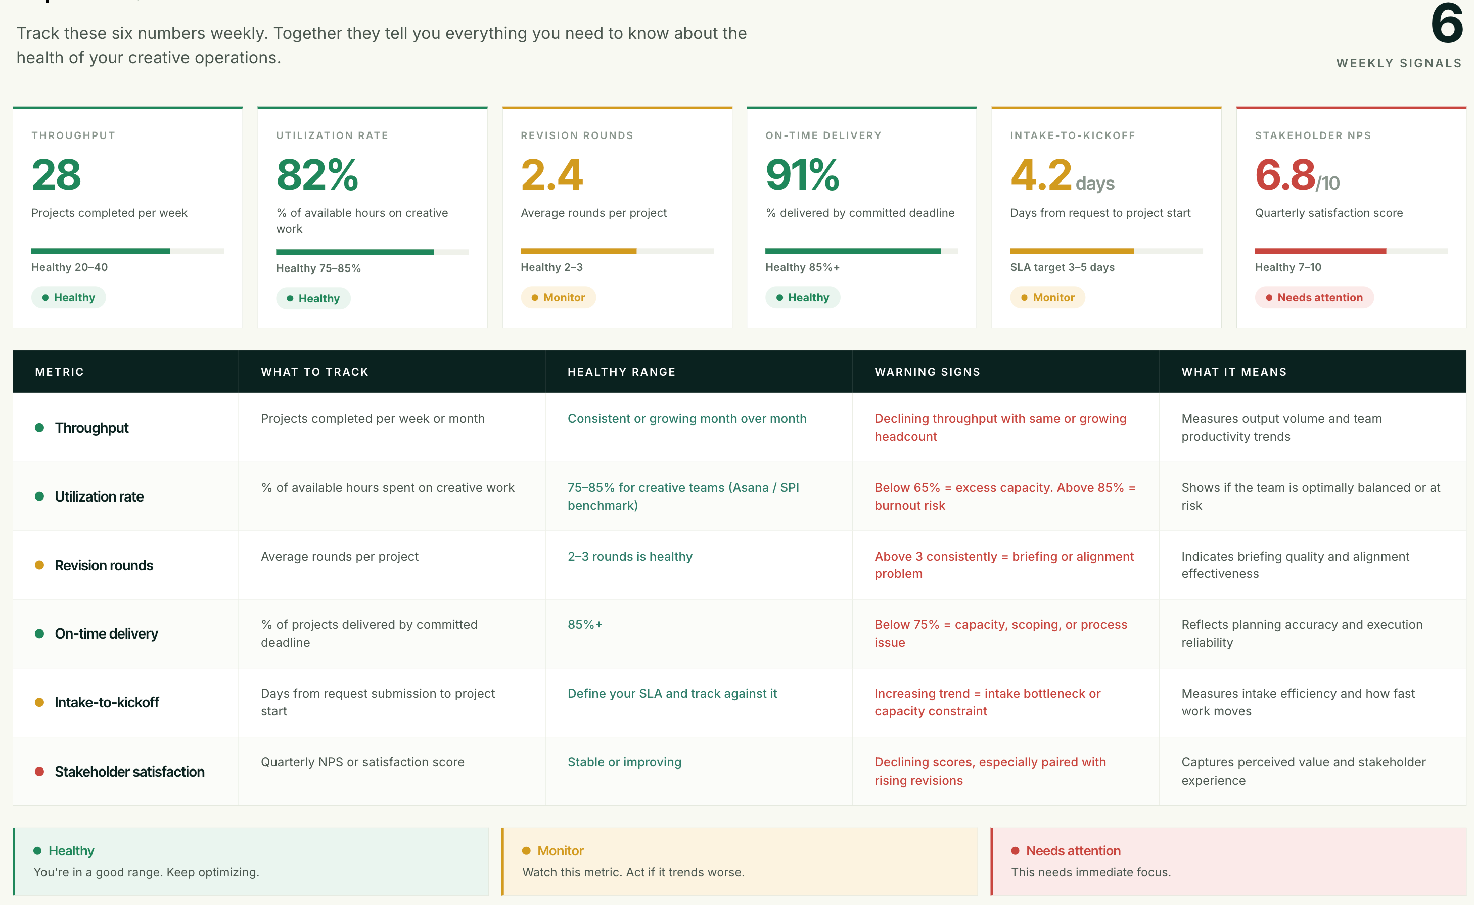Click the green dot beside Throughput row
Viewport: 1474px width, 905px height.
point(39,427)
